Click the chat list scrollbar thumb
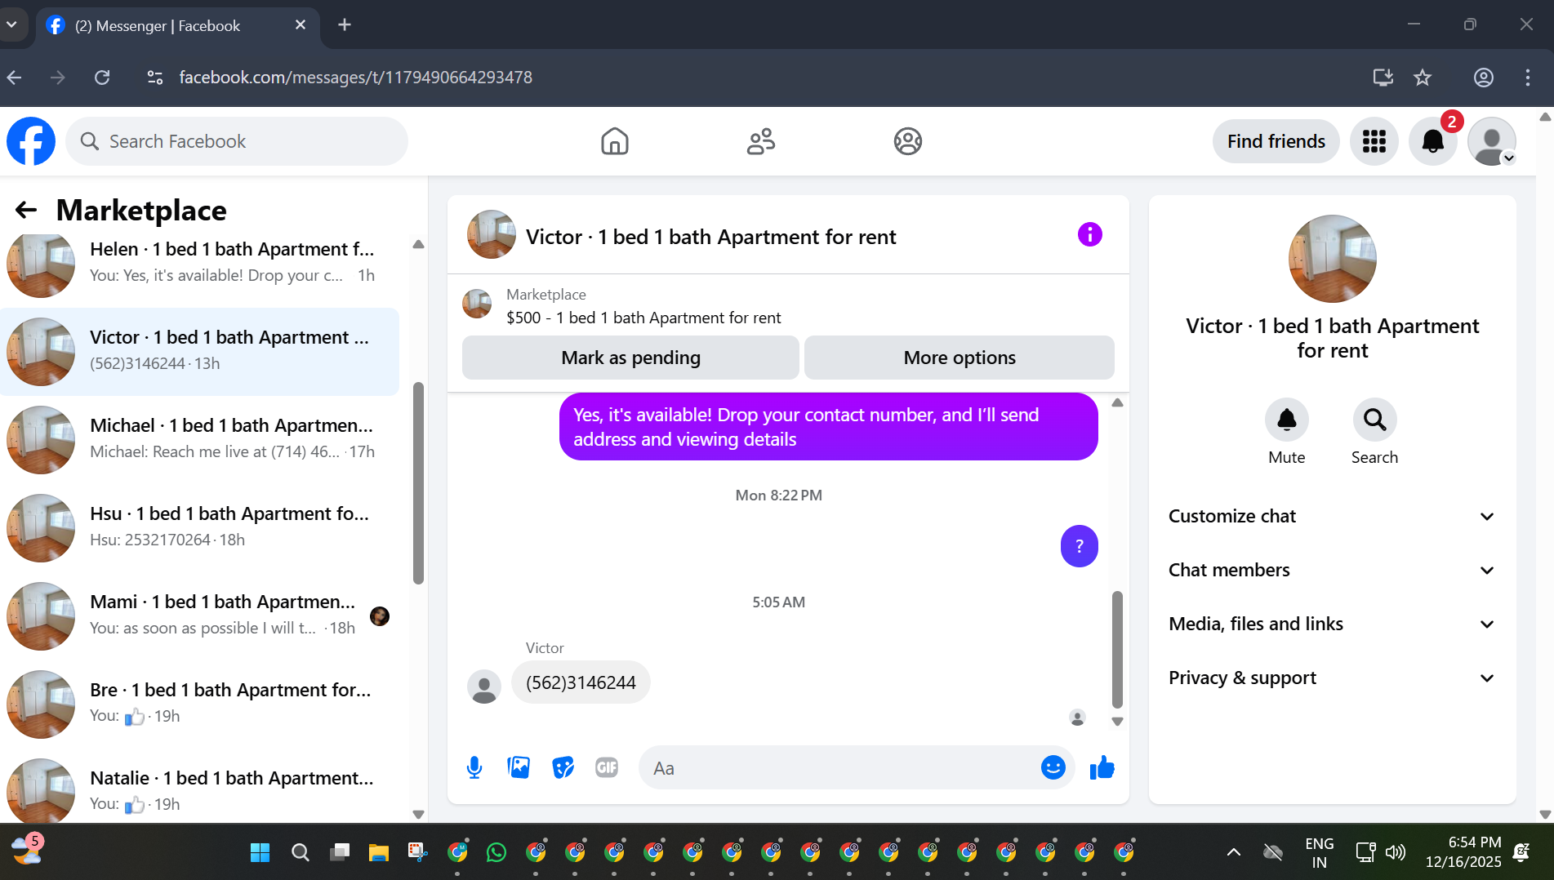 coord(418,483)
